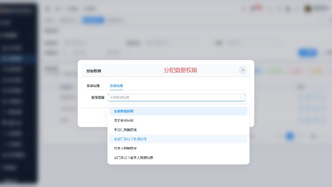Screen dimensions: 332x187
Task: Select 本部门数据权限 option
Action: click(x=178, y=130)
